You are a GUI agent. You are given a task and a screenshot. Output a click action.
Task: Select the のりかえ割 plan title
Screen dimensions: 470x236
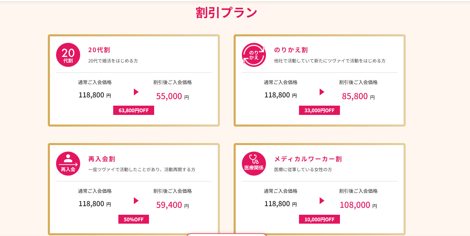[x=291, y=50]
